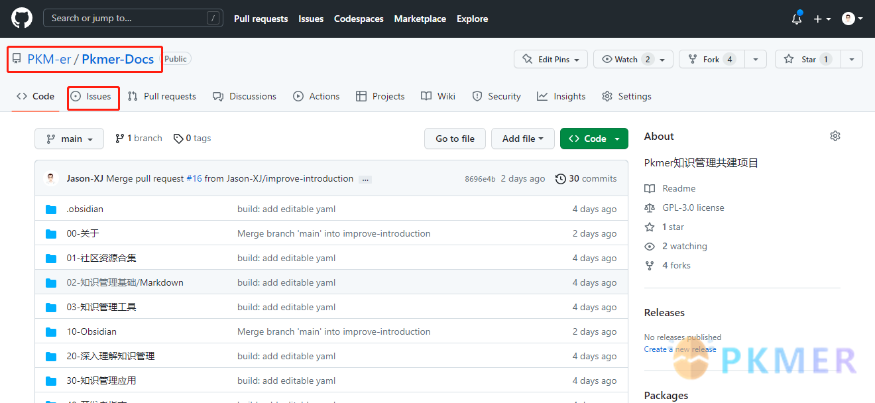The image size is (875, 403).
Task: Click the .obsidian folder icon
Action: pos(51,209)
